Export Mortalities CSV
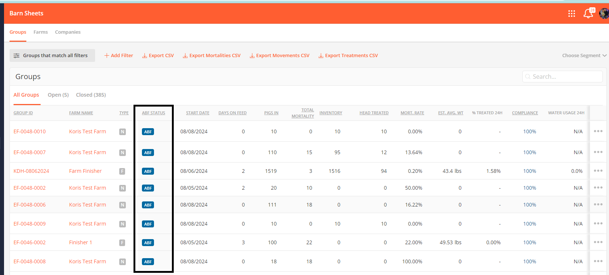 pos(212,56)
